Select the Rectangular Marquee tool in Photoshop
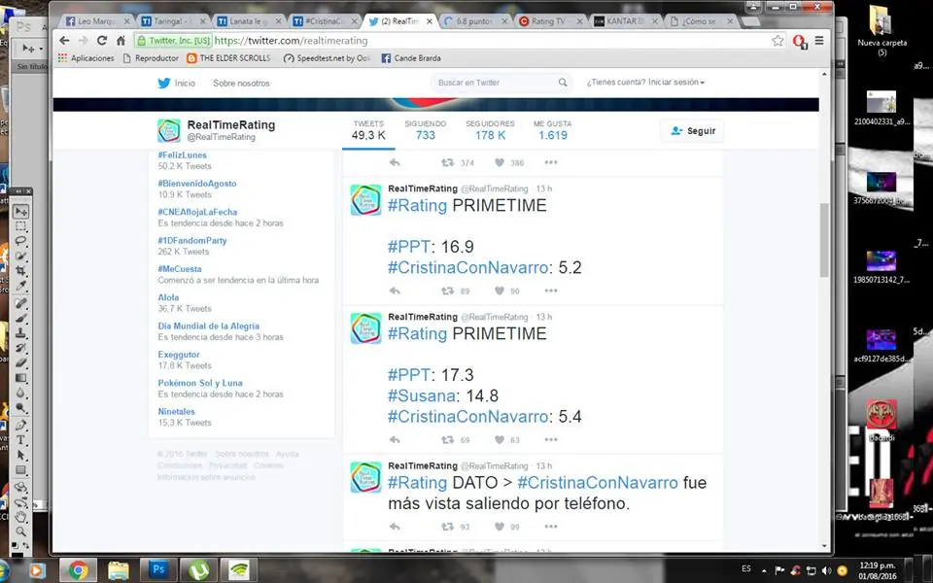Image resolution: width=933 pixels, height=583 pixels. point(20,226)
